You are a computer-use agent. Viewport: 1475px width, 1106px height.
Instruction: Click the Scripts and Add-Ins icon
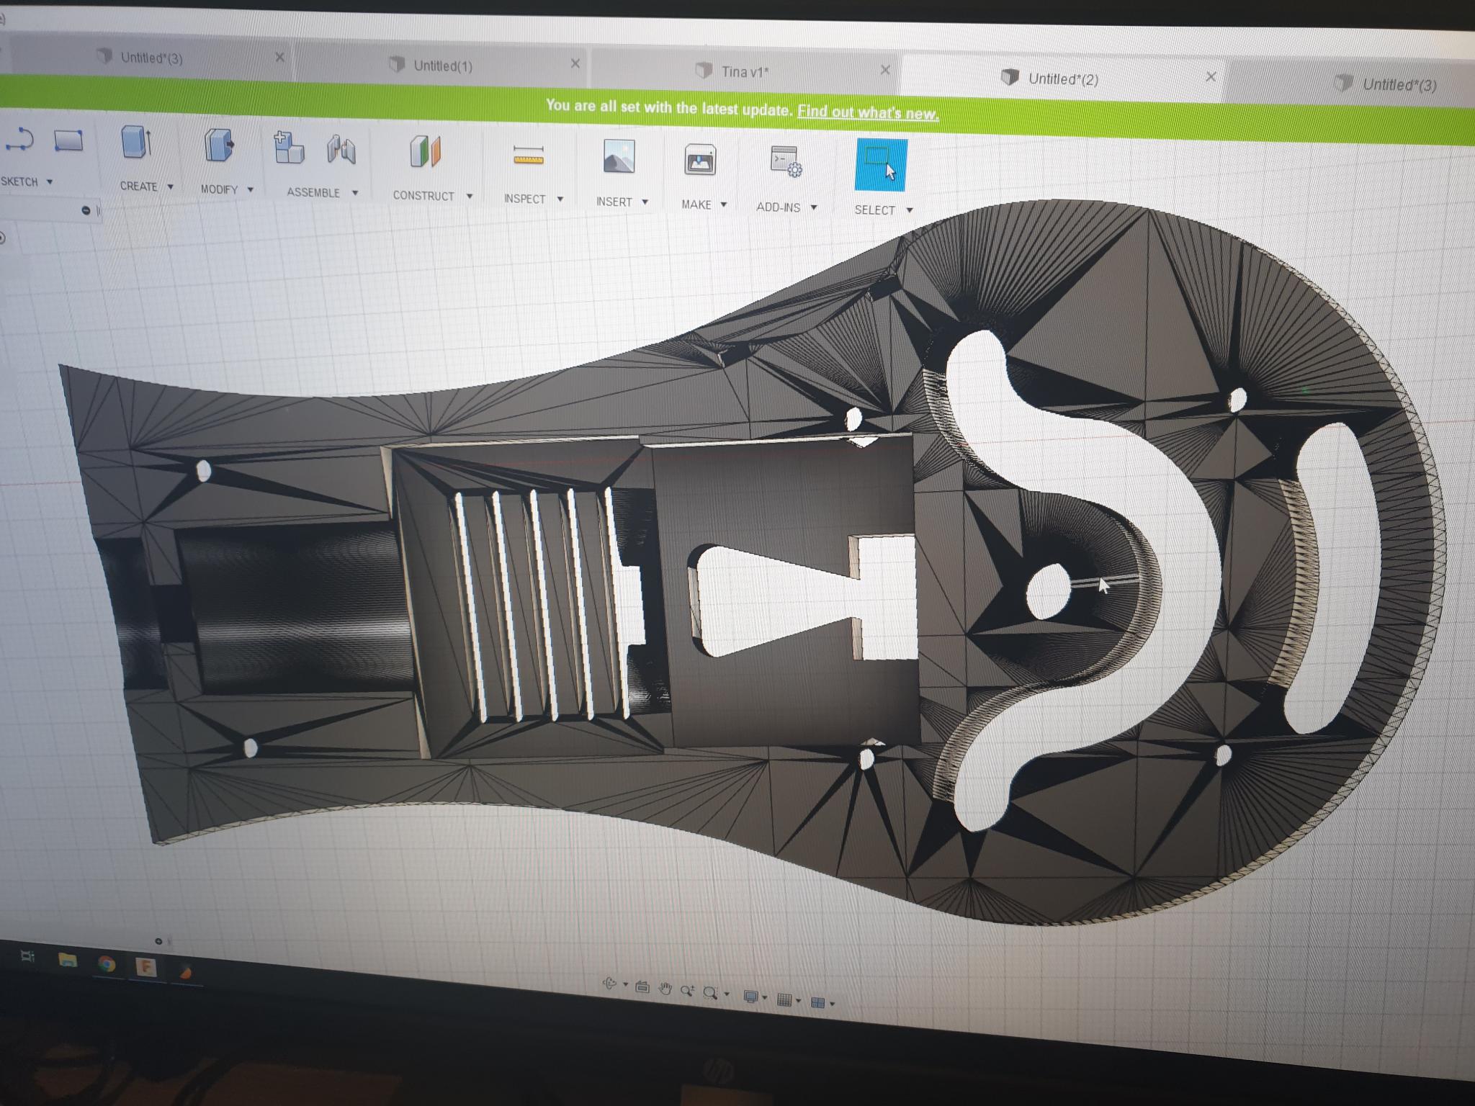point(786,161)
